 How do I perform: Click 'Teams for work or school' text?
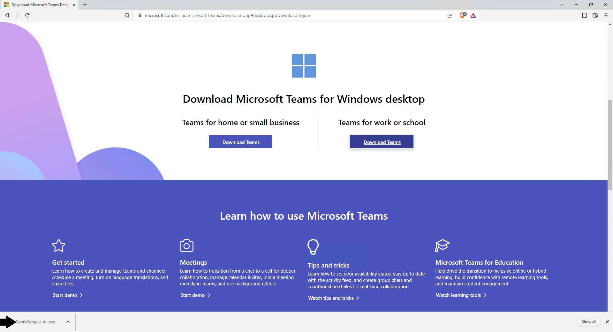click(382, 123)
